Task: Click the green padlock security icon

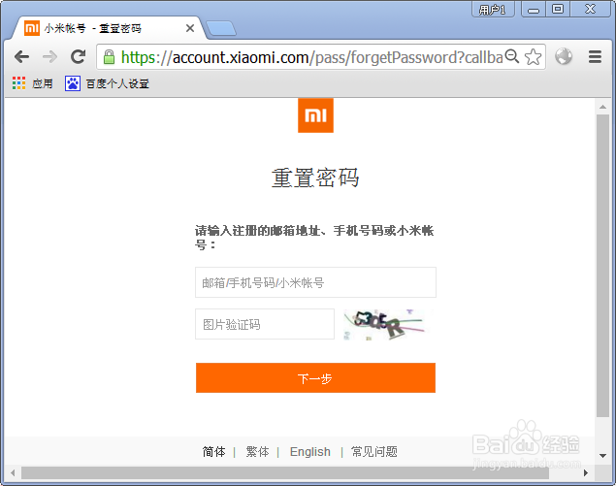Action: tap(109, 57)
